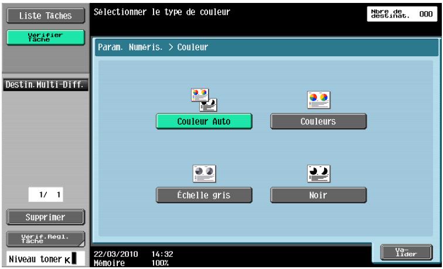The image size is (443, 269).
Task: Click the Nbre de destinat. counter
Action: point(402,14)
